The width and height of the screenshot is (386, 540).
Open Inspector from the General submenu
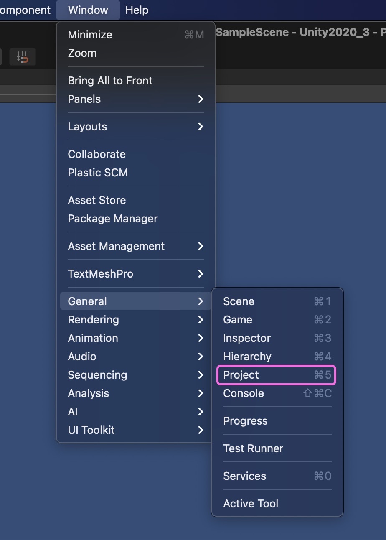tap(277, 338)
